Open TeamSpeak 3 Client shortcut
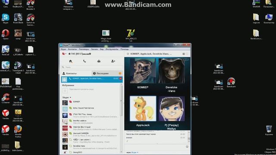The height and width of the screenshot is (155, 276). (x=18, y=68)
